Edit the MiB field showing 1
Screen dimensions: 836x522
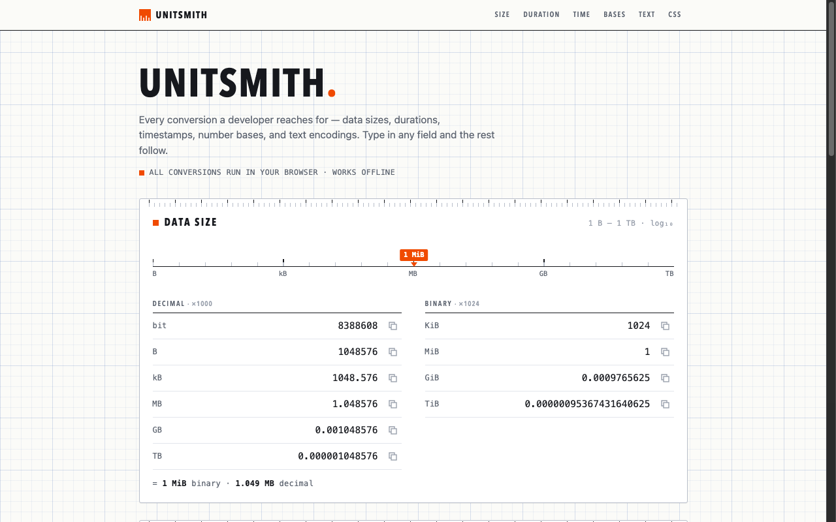click(549, 352)
